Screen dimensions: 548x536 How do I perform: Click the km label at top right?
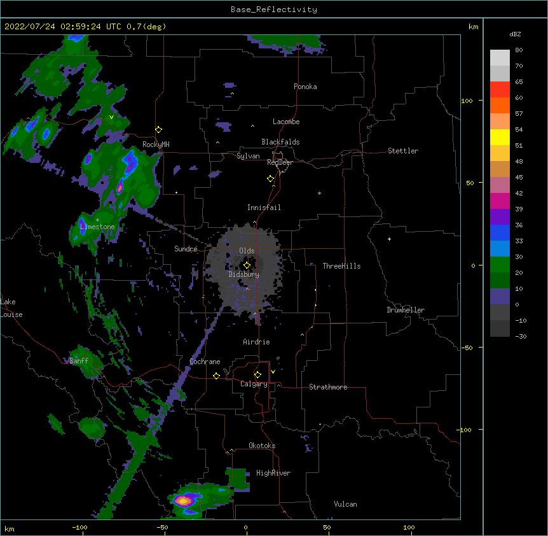[x=473, y=27]
